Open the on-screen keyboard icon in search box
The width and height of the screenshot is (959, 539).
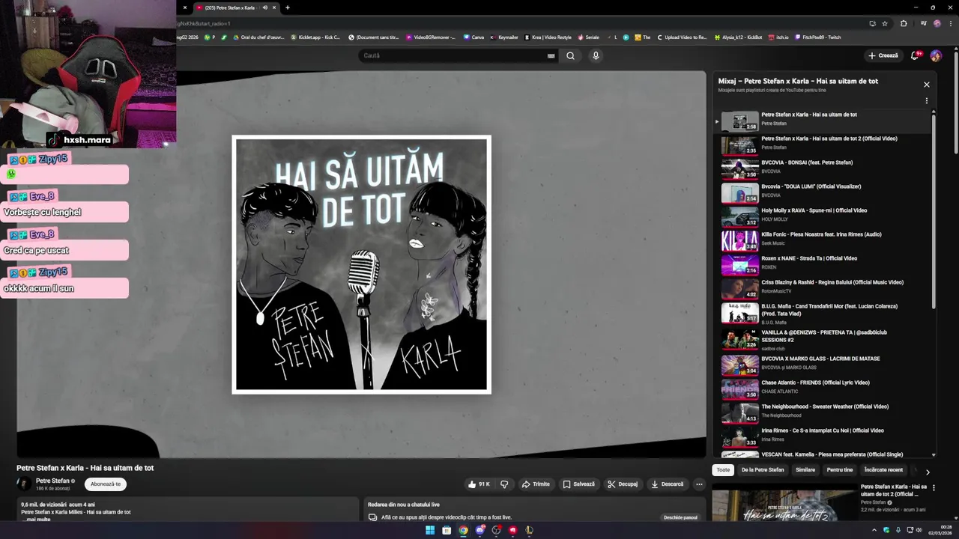point(551,55)
